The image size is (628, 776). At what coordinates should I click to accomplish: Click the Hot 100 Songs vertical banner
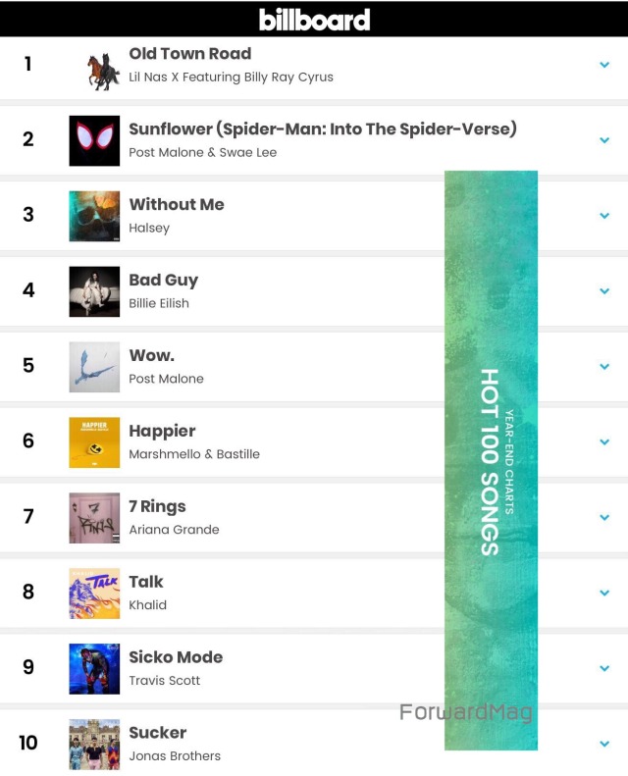(491, 460)
